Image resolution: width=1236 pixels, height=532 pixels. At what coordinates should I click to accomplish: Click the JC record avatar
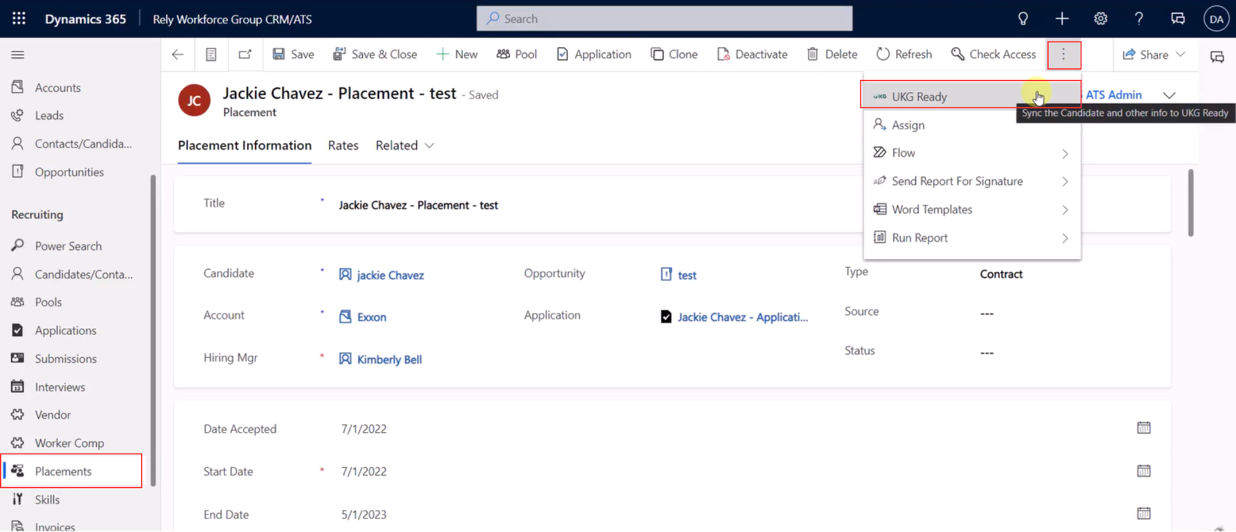(x=194, y=100)
